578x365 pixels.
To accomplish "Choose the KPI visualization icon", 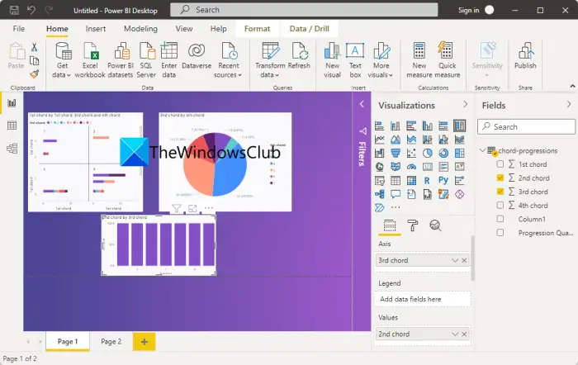I will pos(459,167).
